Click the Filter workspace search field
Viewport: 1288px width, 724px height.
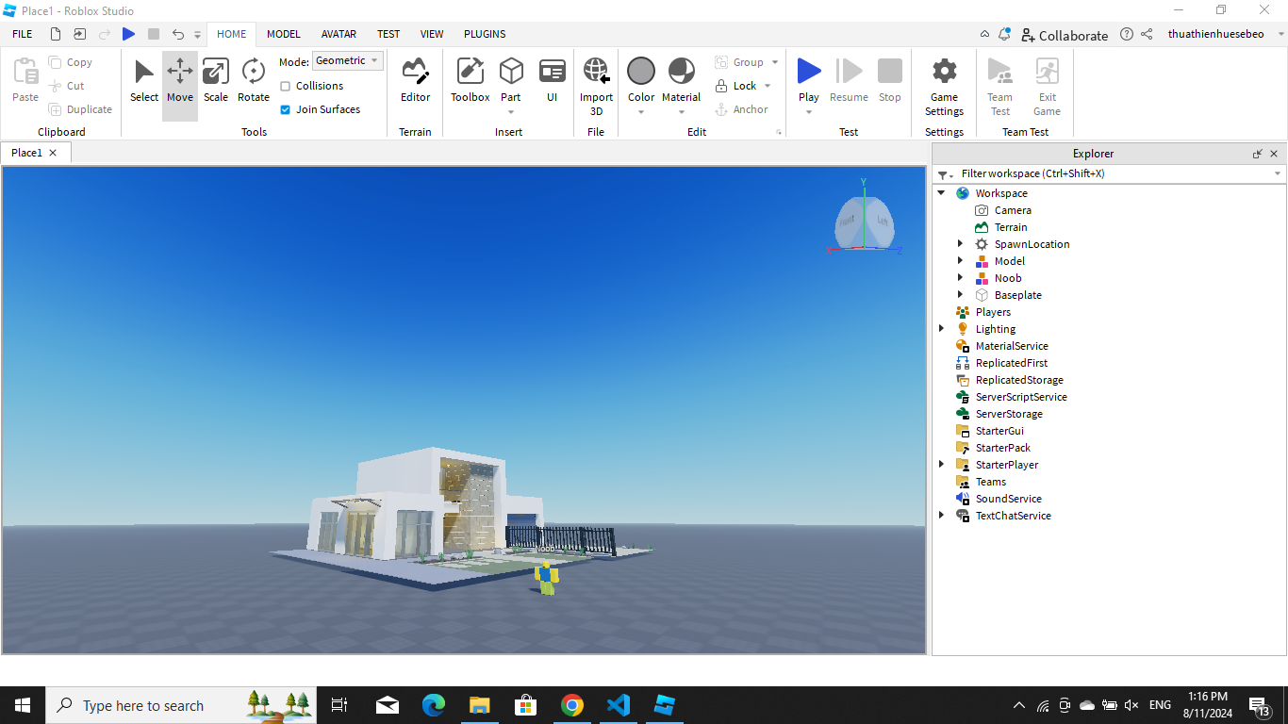click(1109, 173)
